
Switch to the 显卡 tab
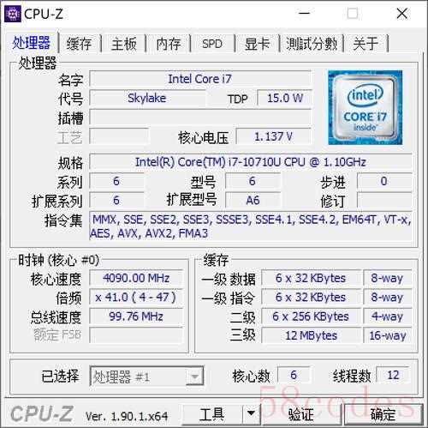point(257,44)
